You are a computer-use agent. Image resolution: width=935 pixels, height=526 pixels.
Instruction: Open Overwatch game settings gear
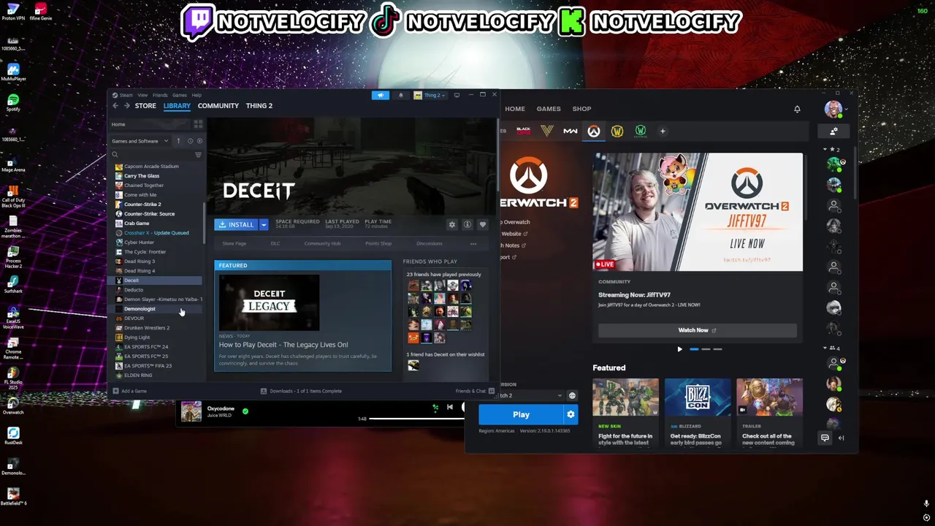click(570, 414)
